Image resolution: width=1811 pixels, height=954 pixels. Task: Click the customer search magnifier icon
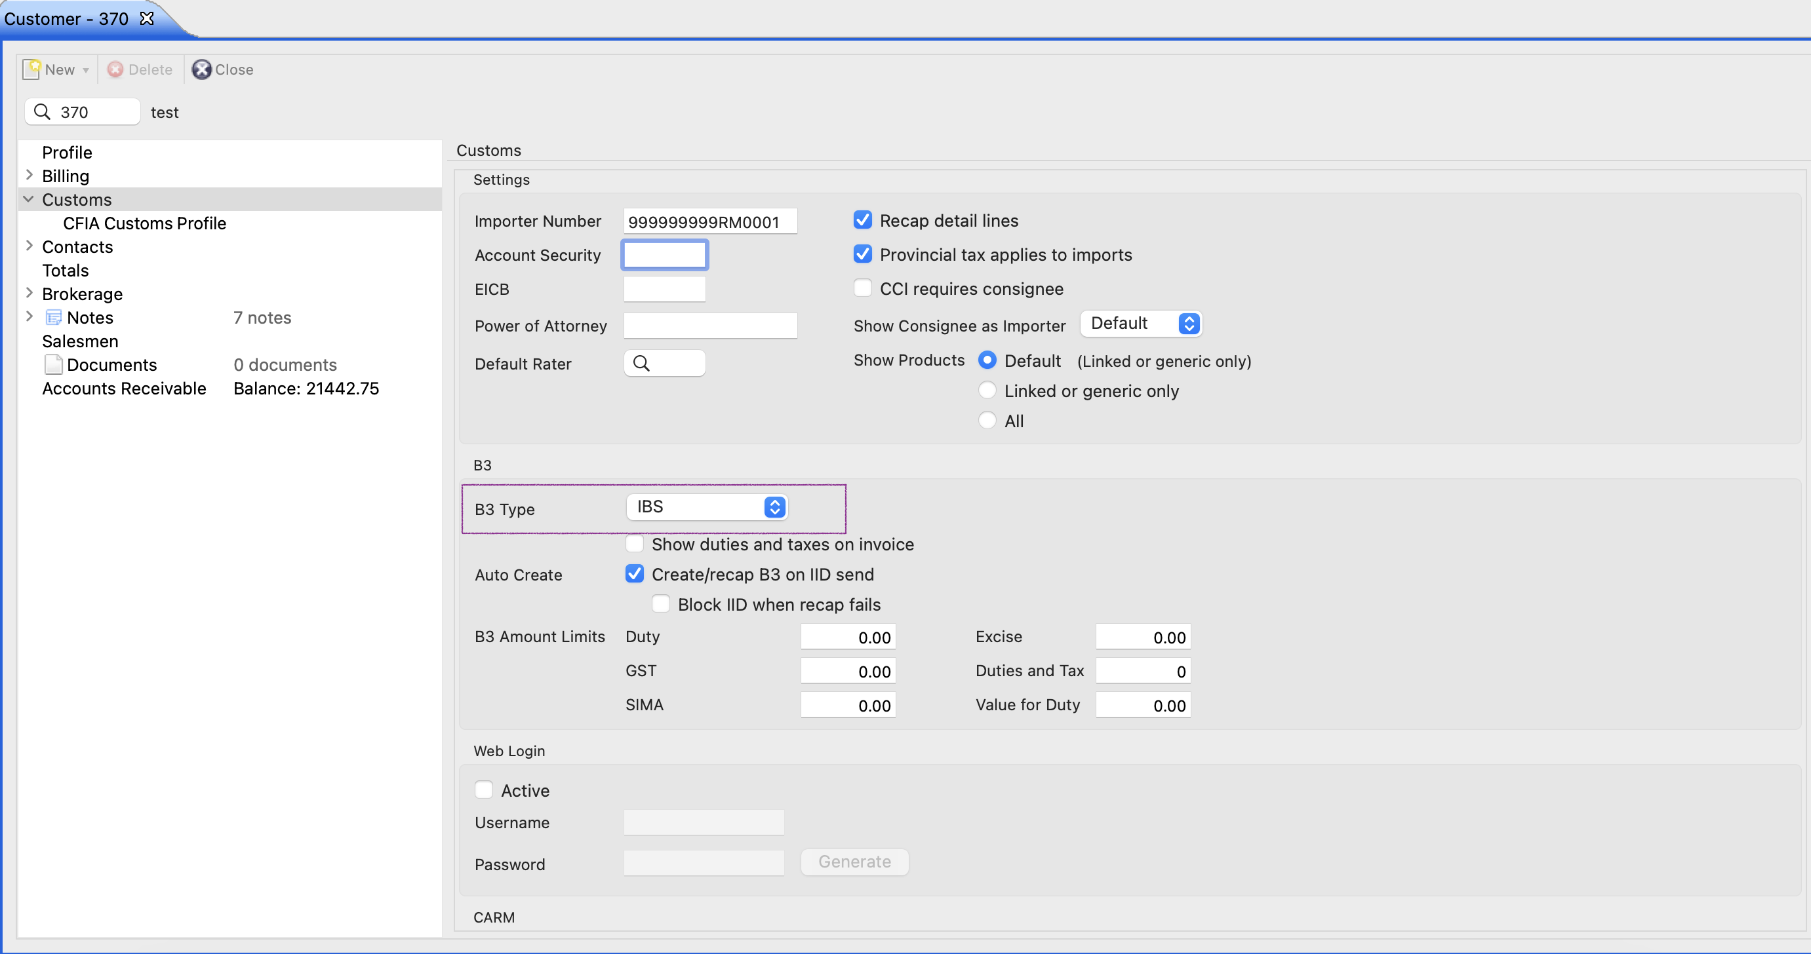coord(42,111)
